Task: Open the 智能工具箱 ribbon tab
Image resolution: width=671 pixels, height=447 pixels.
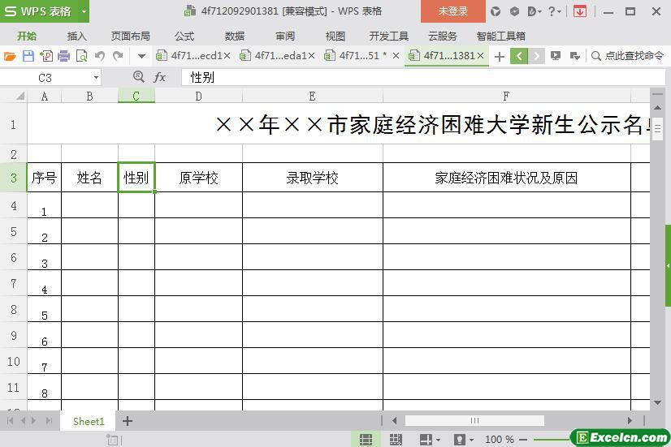Action: point(500,36)
